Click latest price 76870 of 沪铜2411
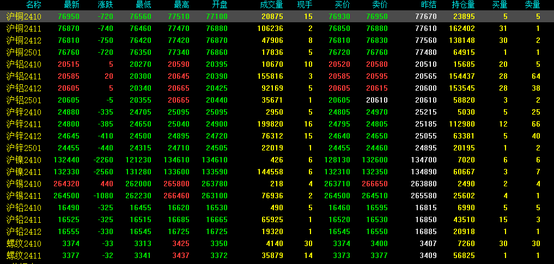 69,29
